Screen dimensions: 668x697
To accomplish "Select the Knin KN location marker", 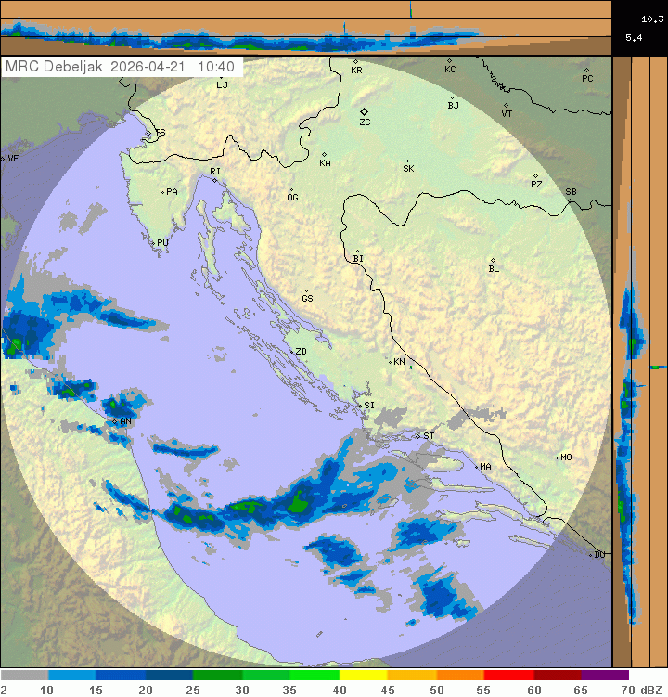I will point(390,361).
